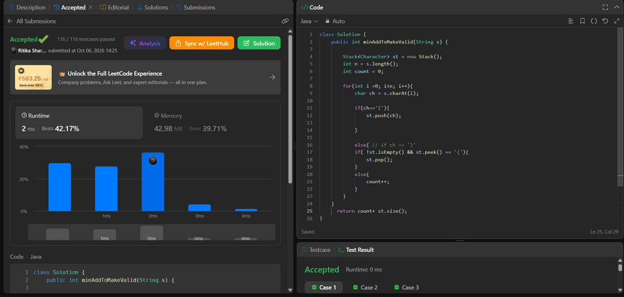Click the format code icon in editor toolbar
Screen dimensions: 624x297
click(571, 21)
